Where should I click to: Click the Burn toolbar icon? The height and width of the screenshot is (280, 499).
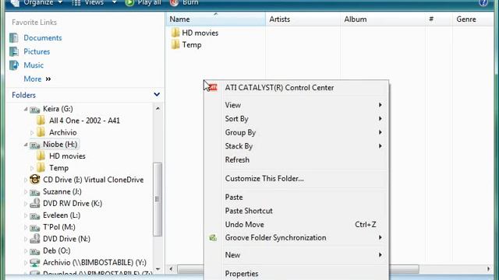pyautogui.click(x=174, y=3)
